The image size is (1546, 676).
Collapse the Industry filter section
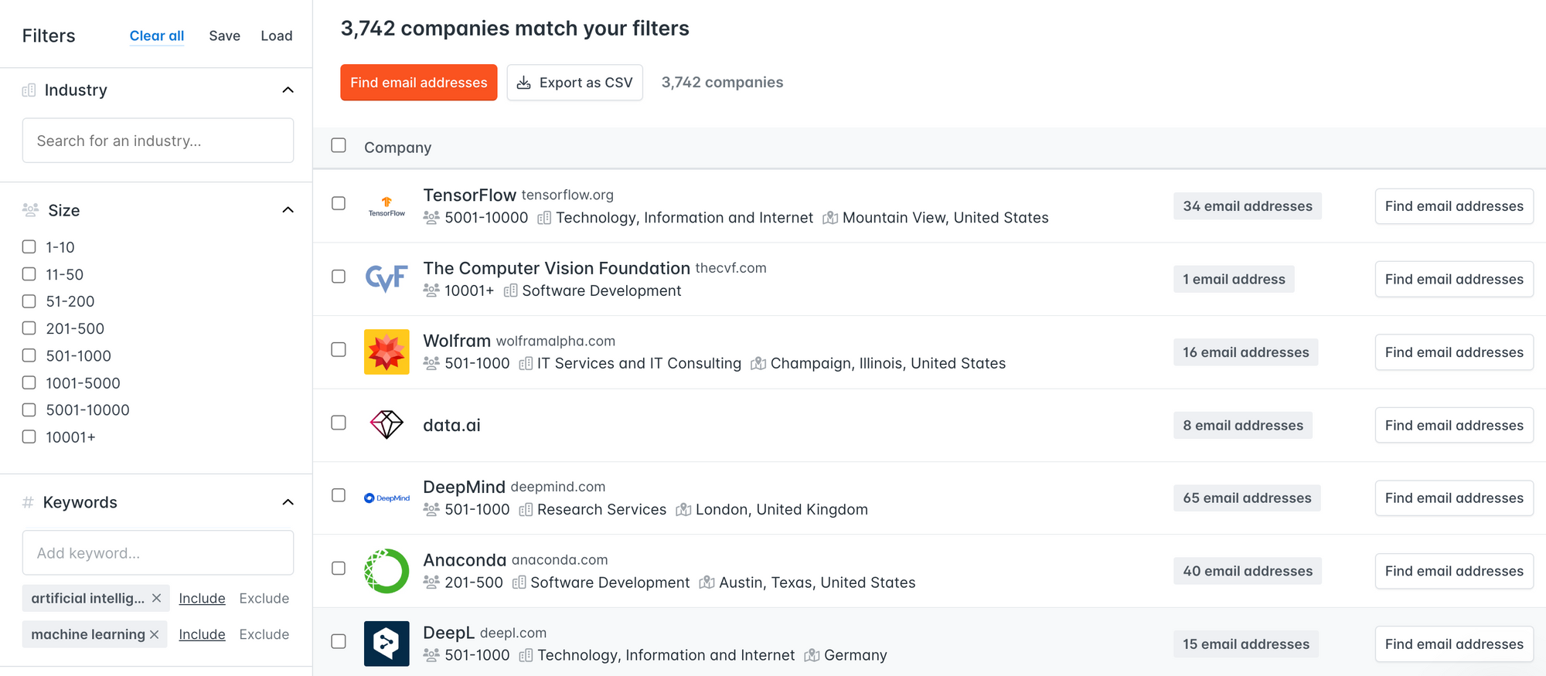[288, 90]
